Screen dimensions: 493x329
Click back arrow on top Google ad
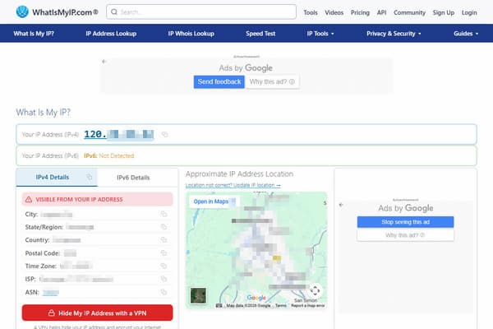pos(104,62)
